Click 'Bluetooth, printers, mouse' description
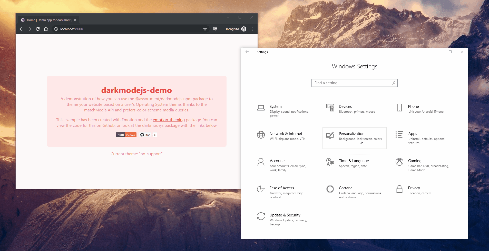Image resolution: width=489 pixels, height=251 pixels. coord(357,112)
